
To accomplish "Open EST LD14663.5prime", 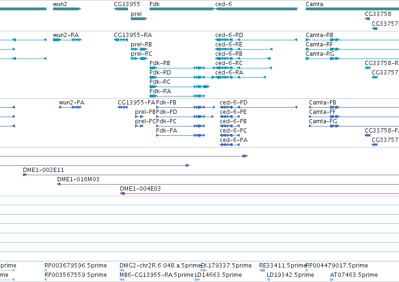I will coord(218,275).
